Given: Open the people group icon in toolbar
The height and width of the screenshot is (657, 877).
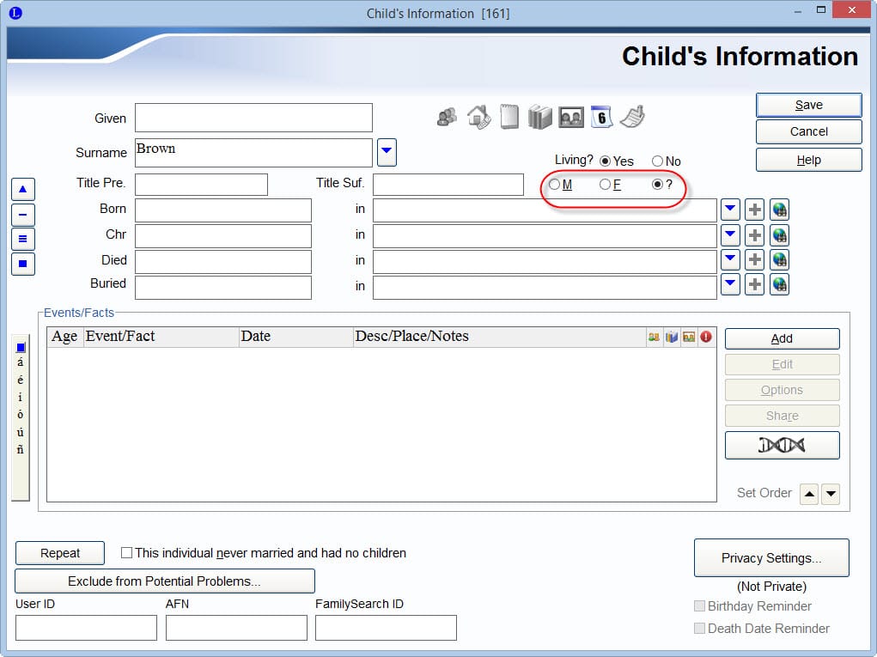Looking at the screenshot, I should (447, 117).
